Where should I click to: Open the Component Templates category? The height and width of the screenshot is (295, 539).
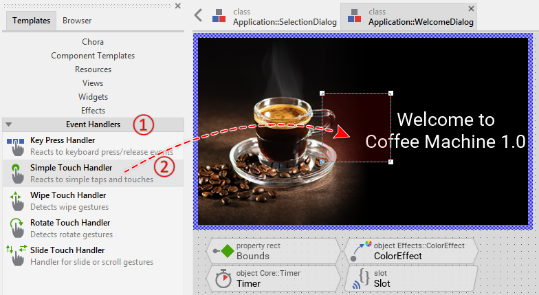[x=93, y=56]
